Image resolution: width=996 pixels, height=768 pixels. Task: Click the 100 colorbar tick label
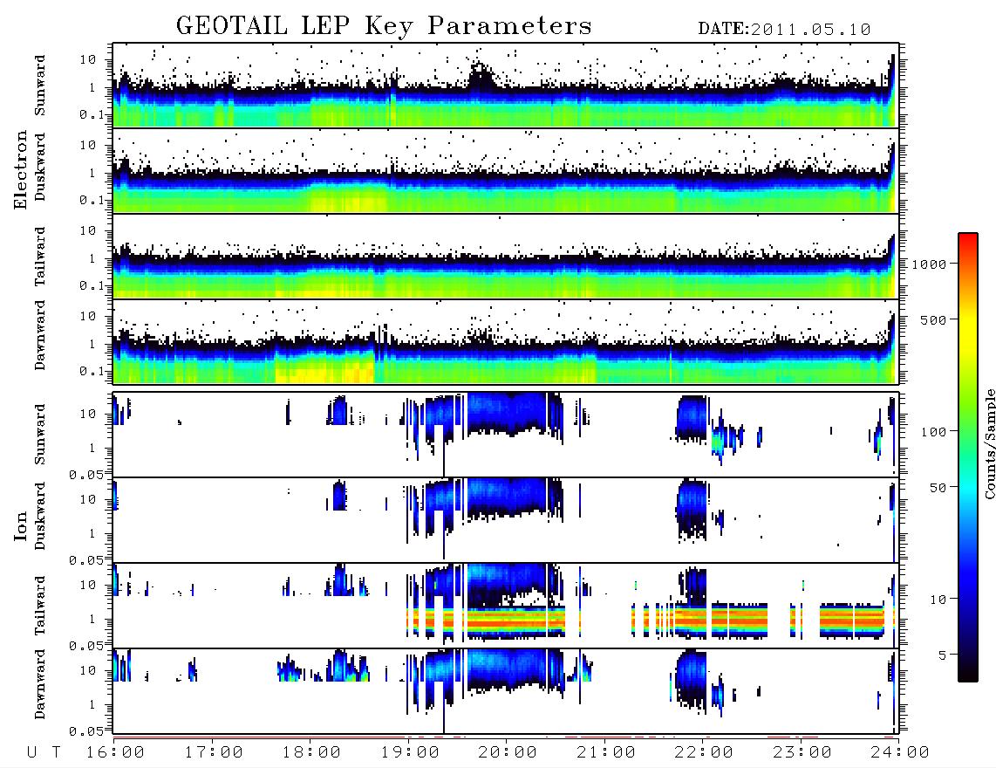[934, 432]
